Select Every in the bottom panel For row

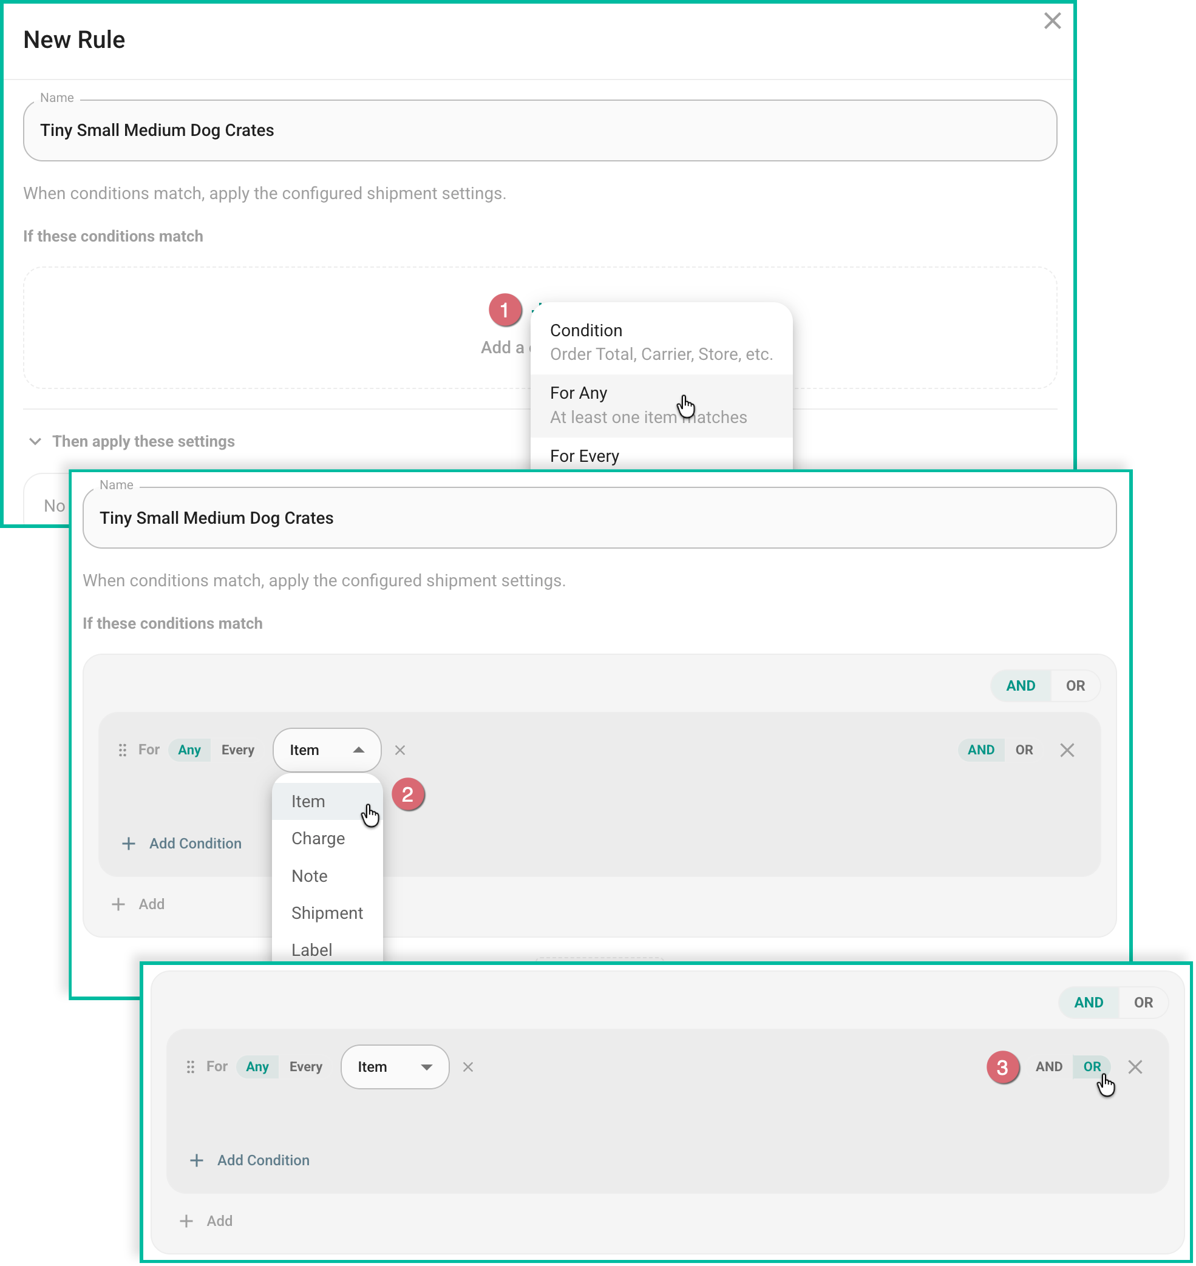306,1068
